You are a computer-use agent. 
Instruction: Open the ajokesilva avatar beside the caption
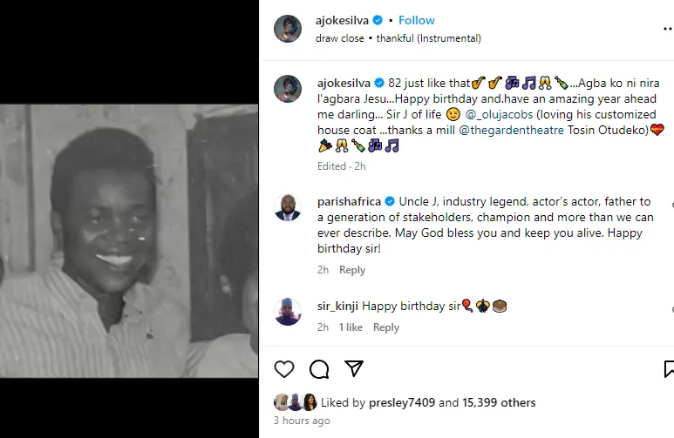288,89
